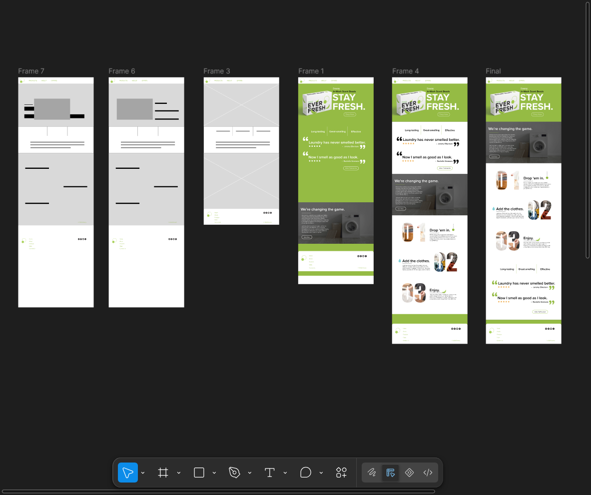Select Frame 1 label
This screenshot has height=495, width=591.
[311, 71]
